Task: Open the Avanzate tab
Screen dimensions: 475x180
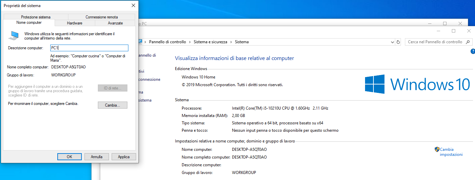Action: (x=115, y=23)
